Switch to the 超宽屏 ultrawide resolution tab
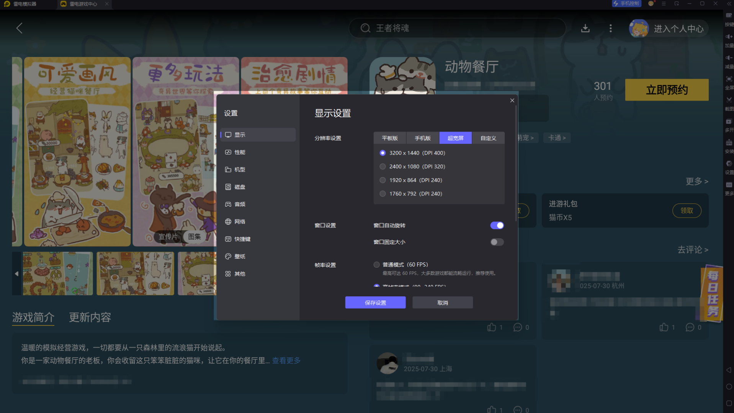 456,138
